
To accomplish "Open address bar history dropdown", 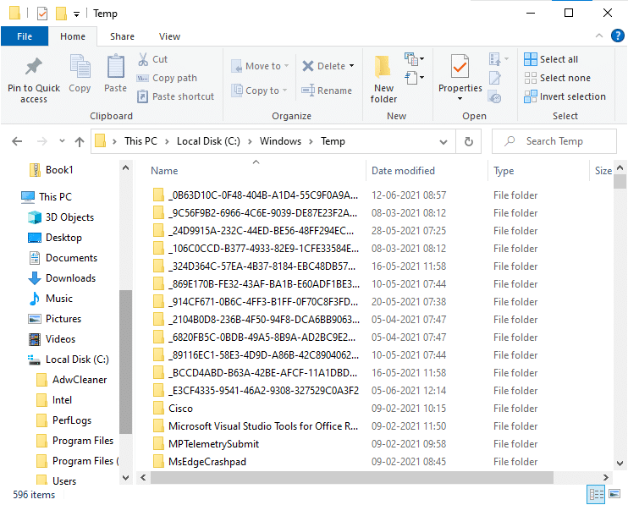I will (444, 141).
